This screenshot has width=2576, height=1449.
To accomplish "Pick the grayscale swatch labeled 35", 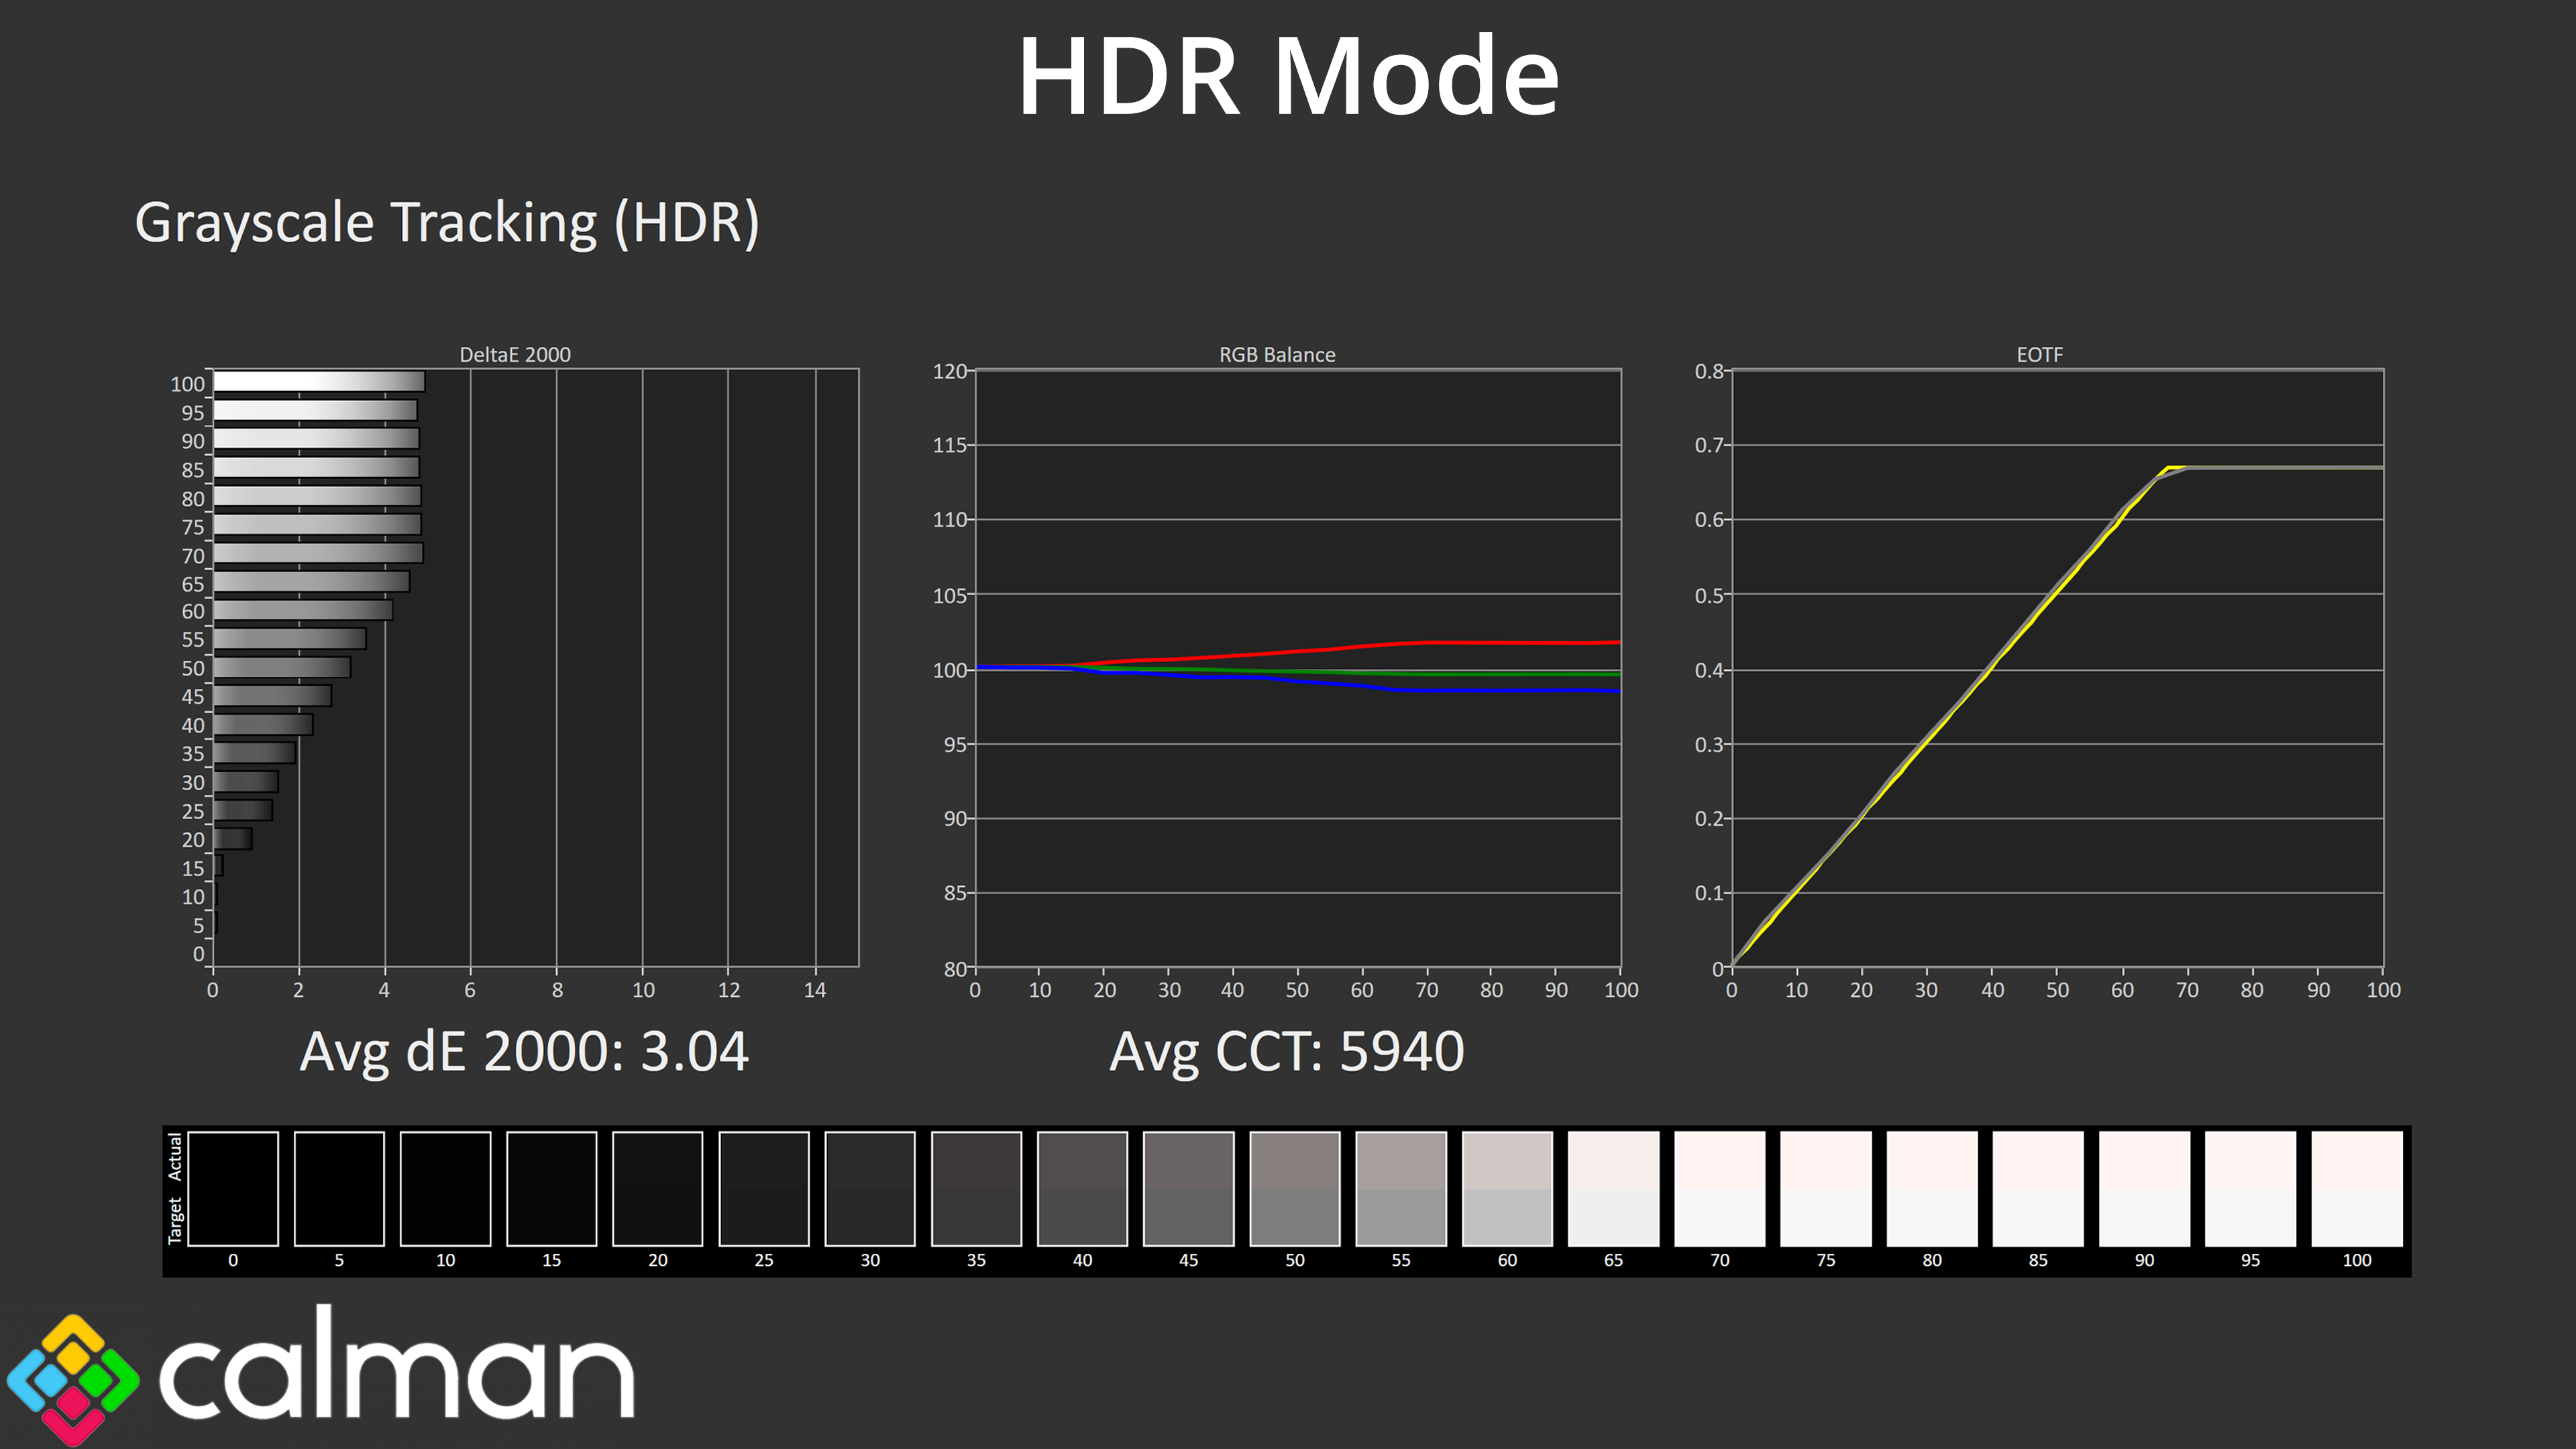I will coord(976,1188).
